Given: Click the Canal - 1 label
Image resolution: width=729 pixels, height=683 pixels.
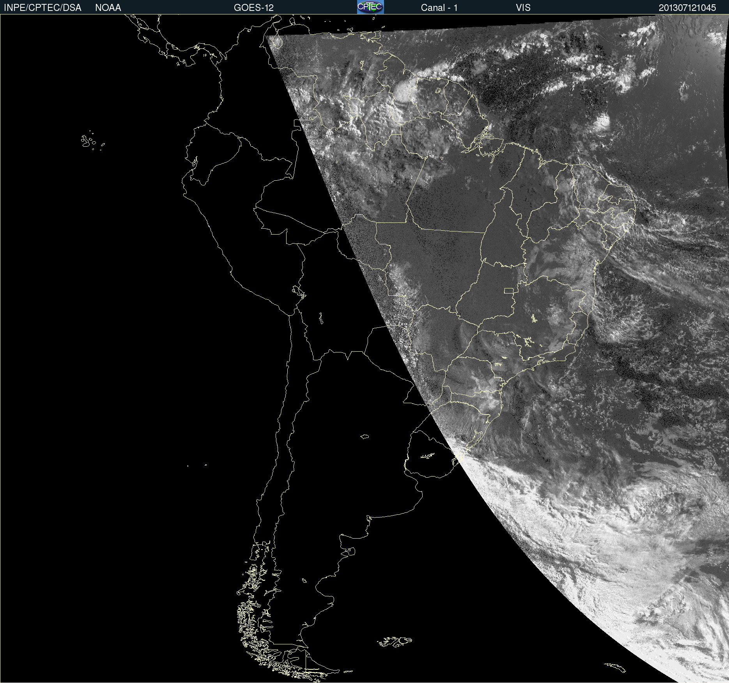Looking at the screenshot, I should (x=439, y=8).
